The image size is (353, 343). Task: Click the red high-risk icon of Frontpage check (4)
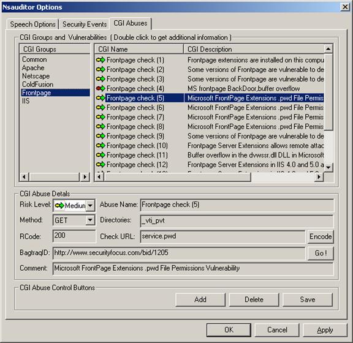click(x=101, y=88)
